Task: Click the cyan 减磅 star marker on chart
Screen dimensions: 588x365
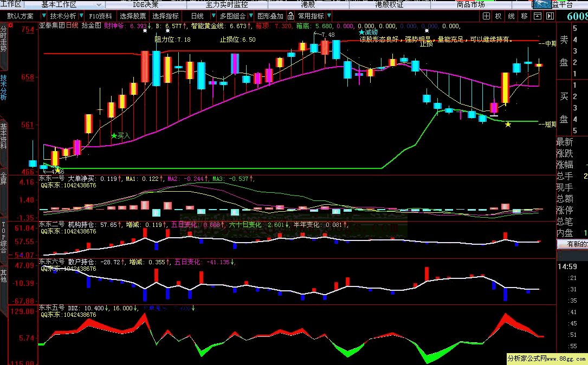Action: tap(361, 32)
